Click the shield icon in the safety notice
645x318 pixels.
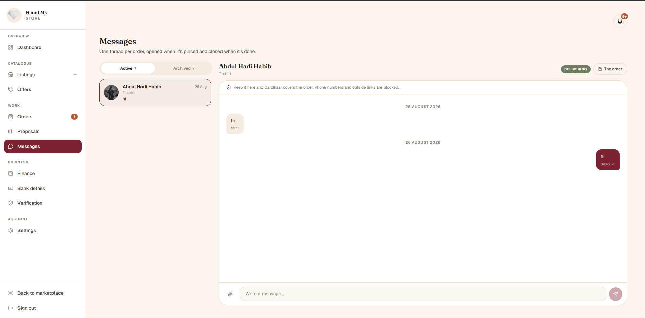[x=229, y=87]
